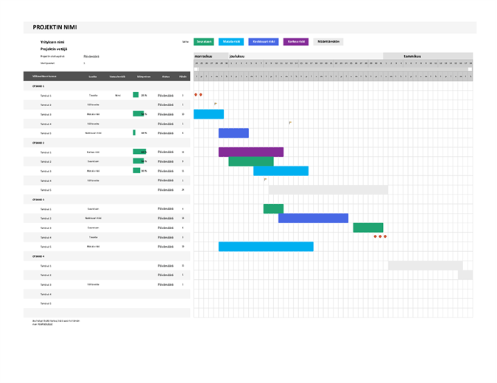
Task: Select small gray Gantt bar of OTSIKKO 4 Tehtävä 2
Action: coord(465,275)
